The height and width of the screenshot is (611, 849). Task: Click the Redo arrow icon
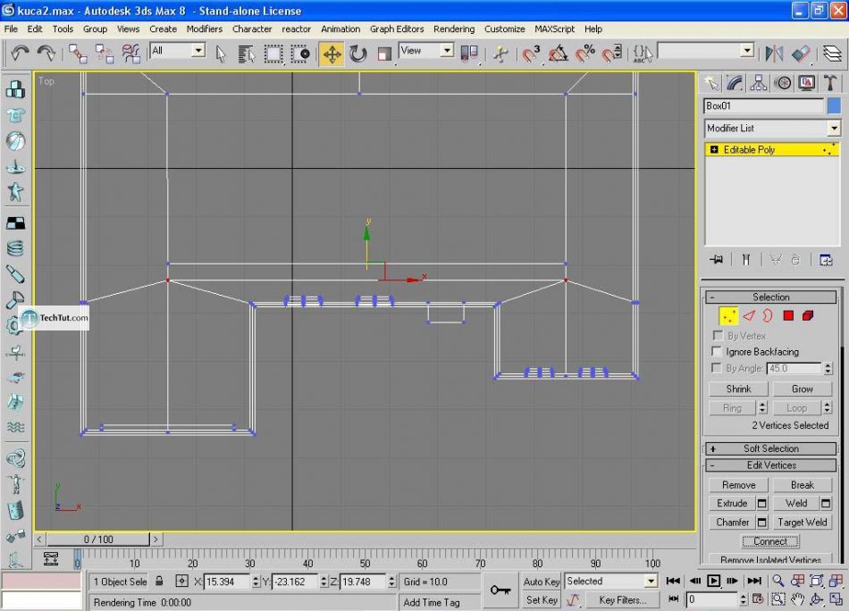[x=46, y=53]
